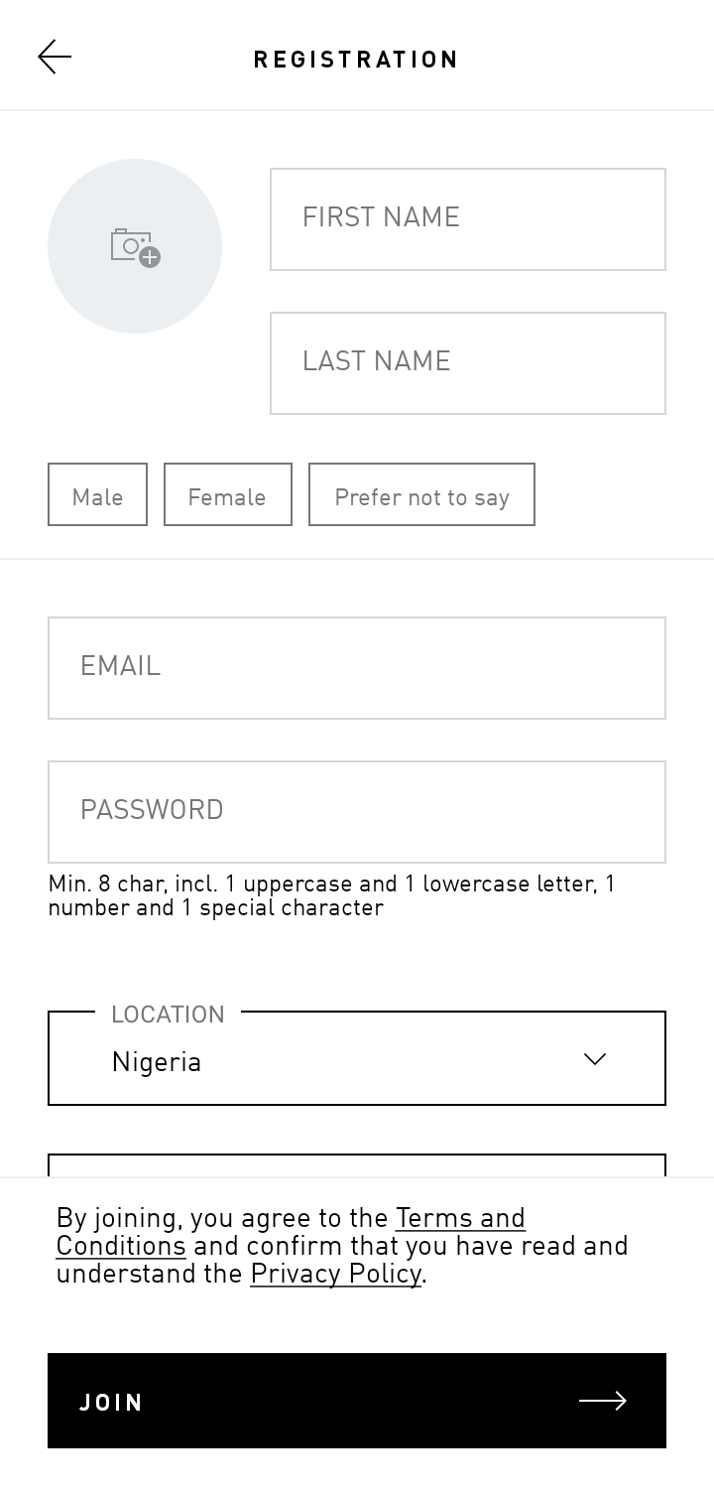Tap the arrow on the JOIN button
Viewport: 714px width, 1496px height.
603,1401
